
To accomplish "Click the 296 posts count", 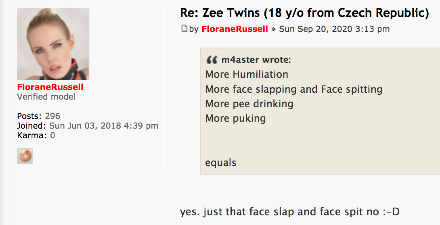I will 52,116.
